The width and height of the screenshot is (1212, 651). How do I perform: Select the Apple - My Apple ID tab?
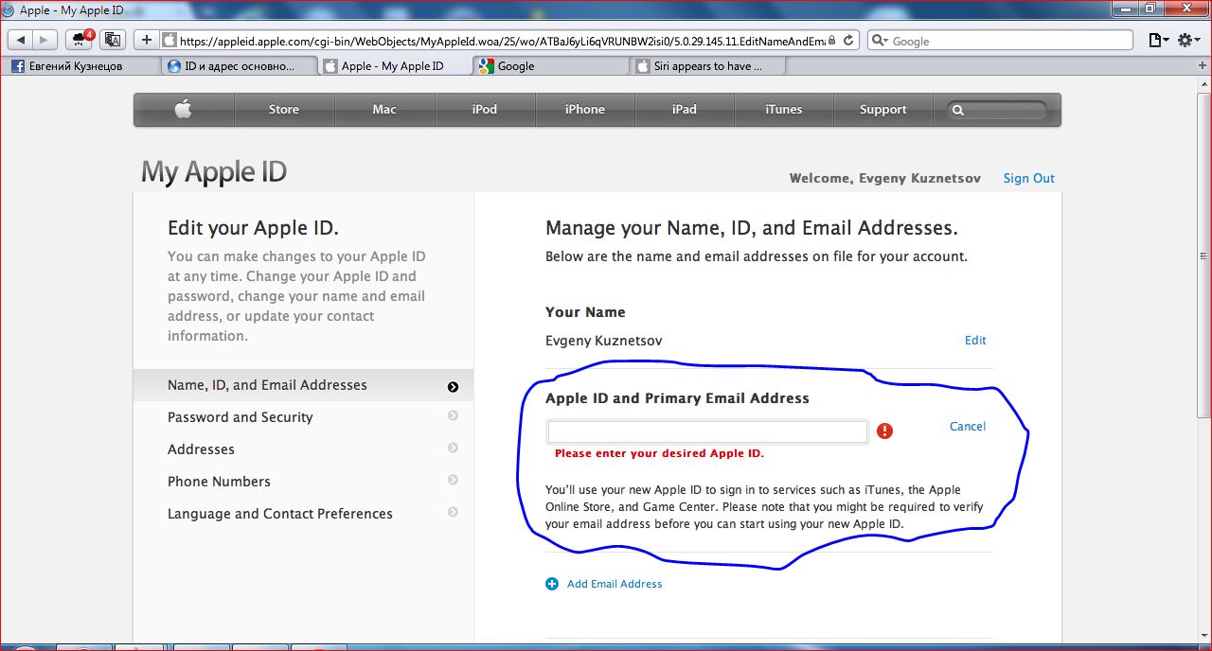(394, 66)
